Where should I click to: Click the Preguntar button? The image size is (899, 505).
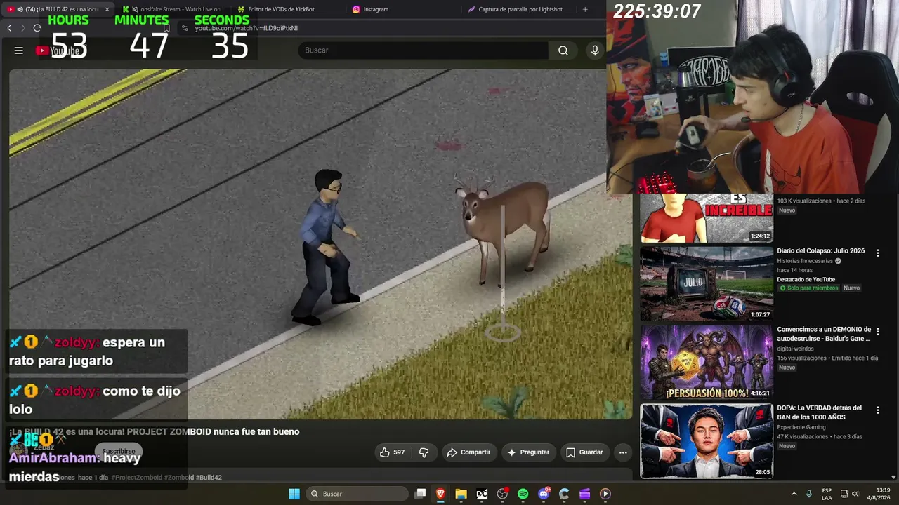(x=528, y=452)
